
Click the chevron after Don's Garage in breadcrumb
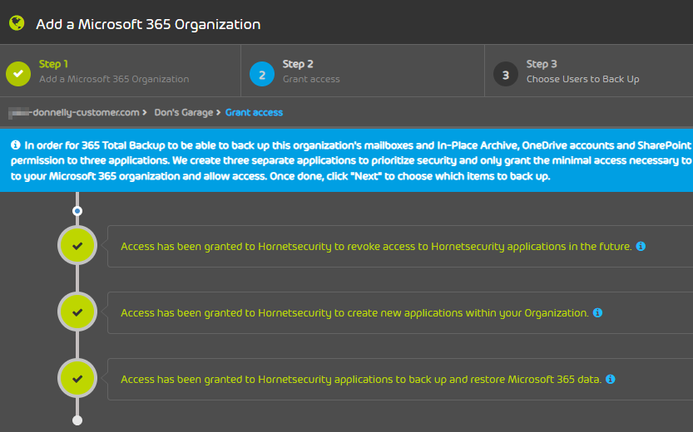coord(218,113)
